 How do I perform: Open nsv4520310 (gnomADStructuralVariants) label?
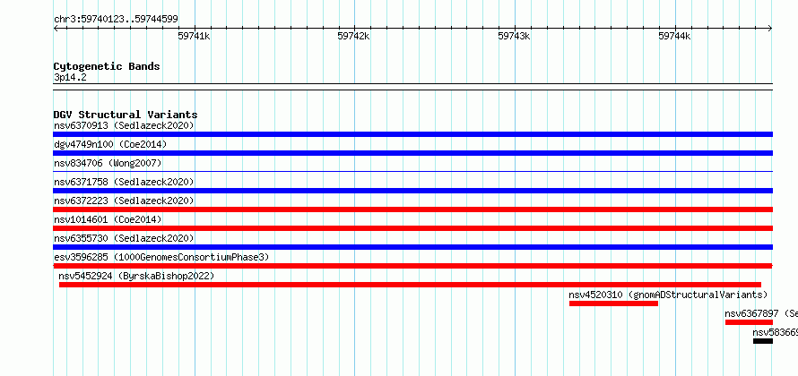668,295
